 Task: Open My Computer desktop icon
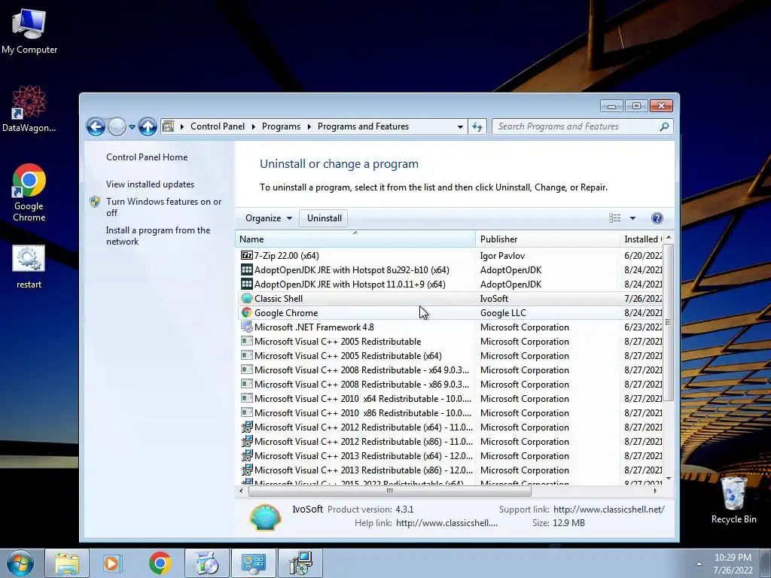tap(29, 31)
